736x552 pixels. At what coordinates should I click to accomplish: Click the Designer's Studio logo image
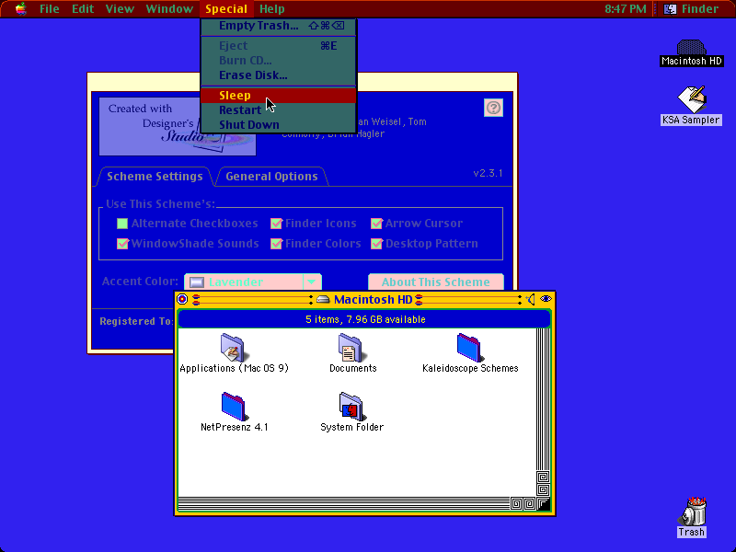click(x=178, y=127)
